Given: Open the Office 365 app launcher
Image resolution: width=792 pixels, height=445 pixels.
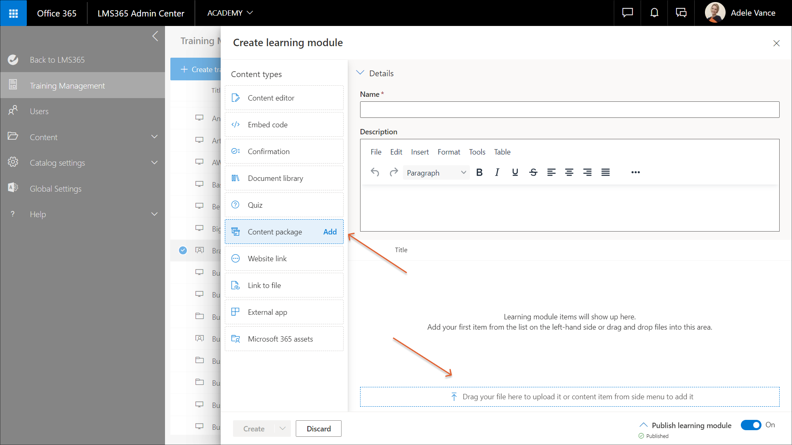Looking at the screenshot, I should [x=13, y=13].
